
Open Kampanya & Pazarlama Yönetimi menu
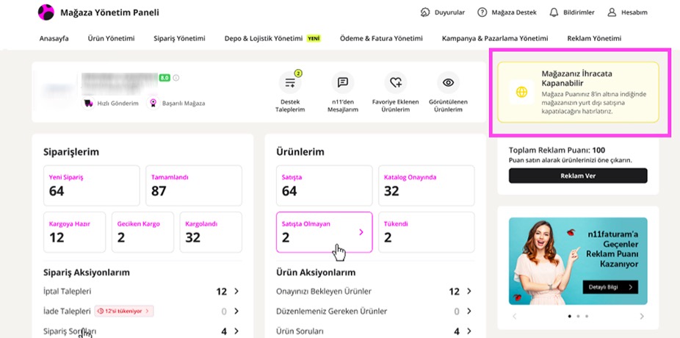[495, 38]
